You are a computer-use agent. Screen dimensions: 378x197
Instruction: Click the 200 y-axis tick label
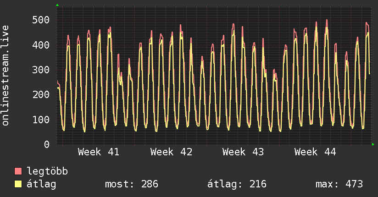pyautogui.click(x=41, y=94)
